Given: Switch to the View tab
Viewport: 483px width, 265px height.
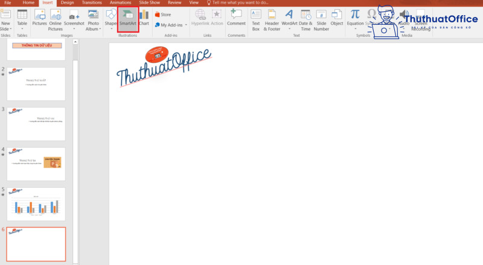Looking at the screenshot, I should click(194, 2).
